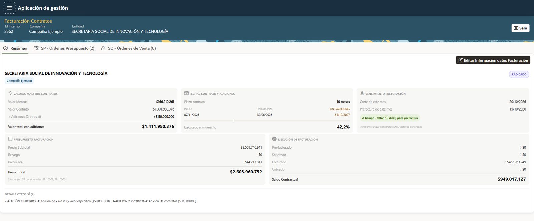Click Editar Información datos Facturación button
This screenshot has width=534, height=221.
tap(493, 60)
